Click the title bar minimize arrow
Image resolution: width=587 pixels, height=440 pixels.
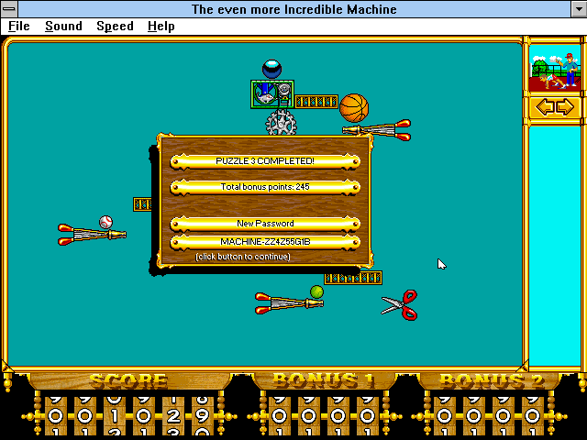(579, 9)
